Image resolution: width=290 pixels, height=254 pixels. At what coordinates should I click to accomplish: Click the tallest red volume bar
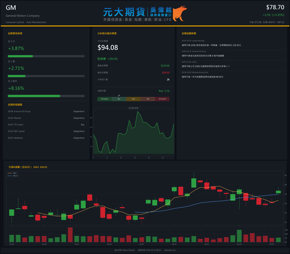tap(70, 235)
